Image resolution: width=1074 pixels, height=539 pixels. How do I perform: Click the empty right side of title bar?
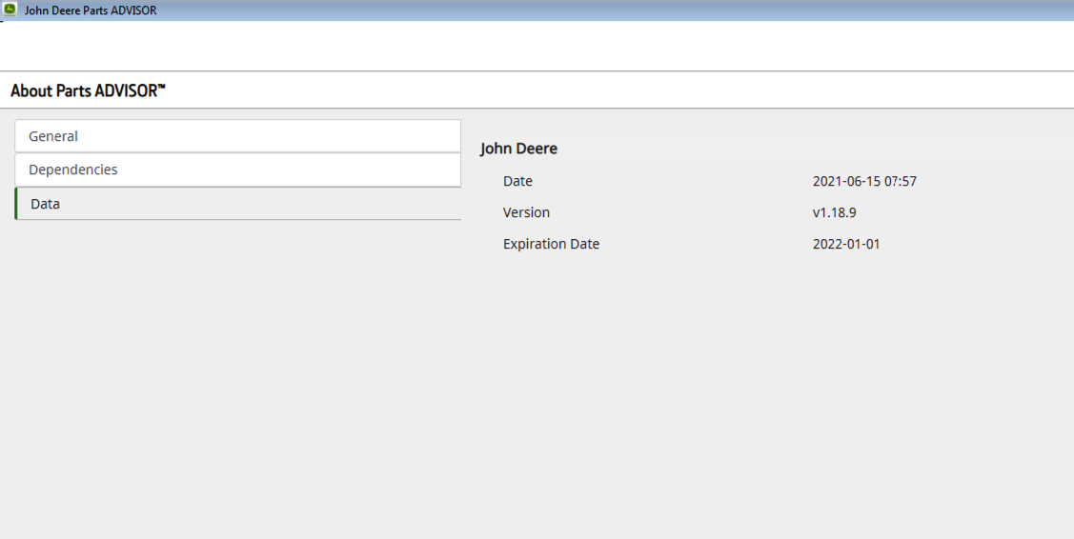coord(667,10)
